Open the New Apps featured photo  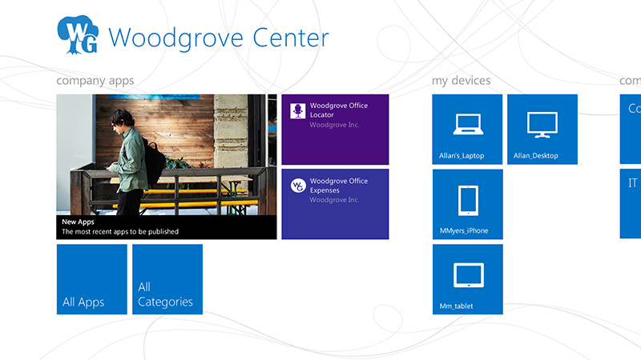tap(166, 154)
